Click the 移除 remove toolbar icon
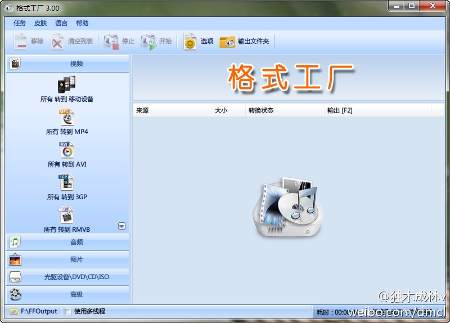 (20, 42)
